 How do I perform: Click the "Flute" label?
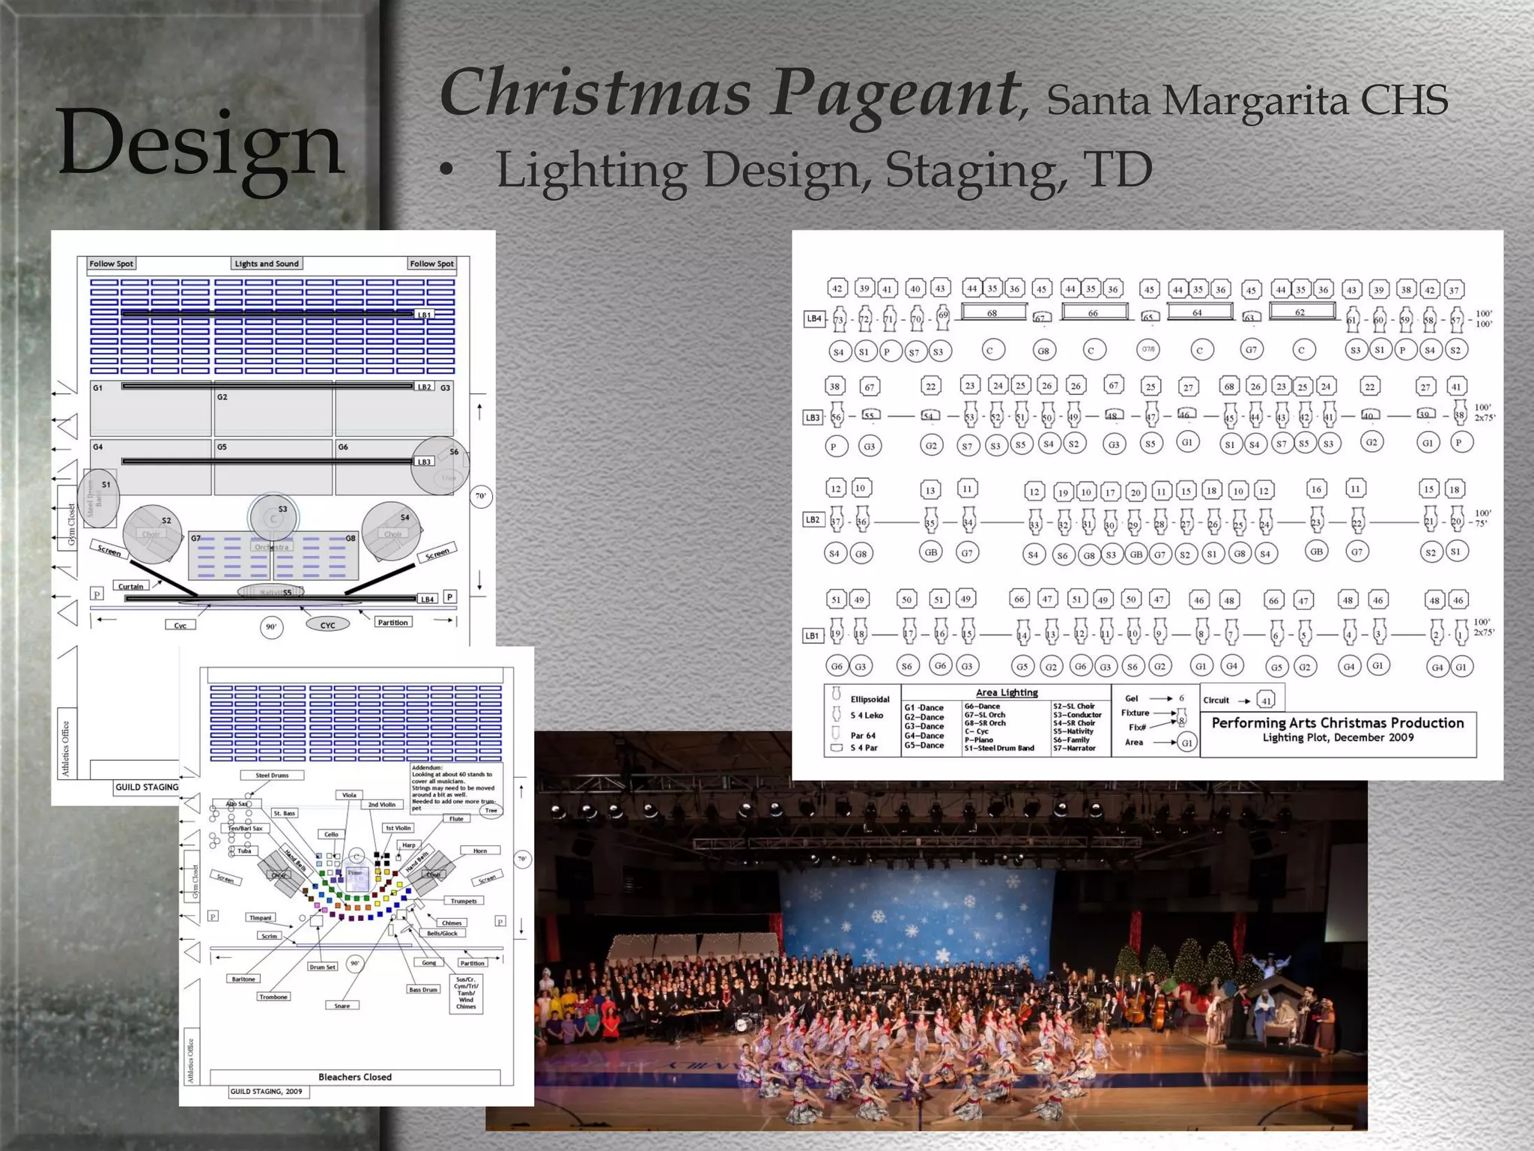(x=456, y=819)
